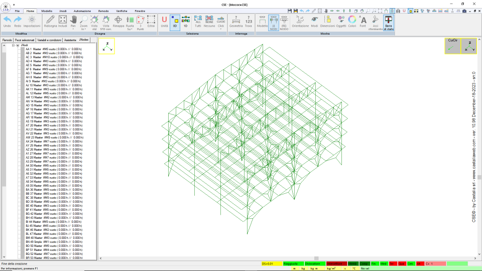Toggle the Dislocatore status indicator
Screen dimensions: 482x271
pos(315,263)
